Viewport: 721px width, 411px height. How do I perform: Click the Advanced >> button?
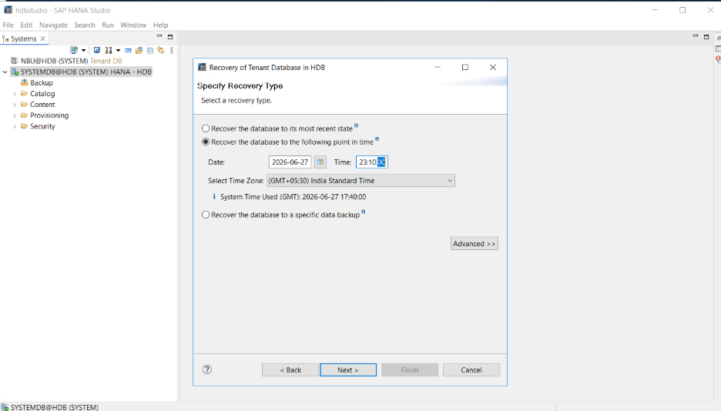474,243
